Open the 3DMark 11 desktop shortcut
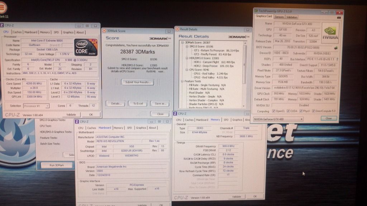Viewport: 367px width, 206px height. [x=3, y=9]
